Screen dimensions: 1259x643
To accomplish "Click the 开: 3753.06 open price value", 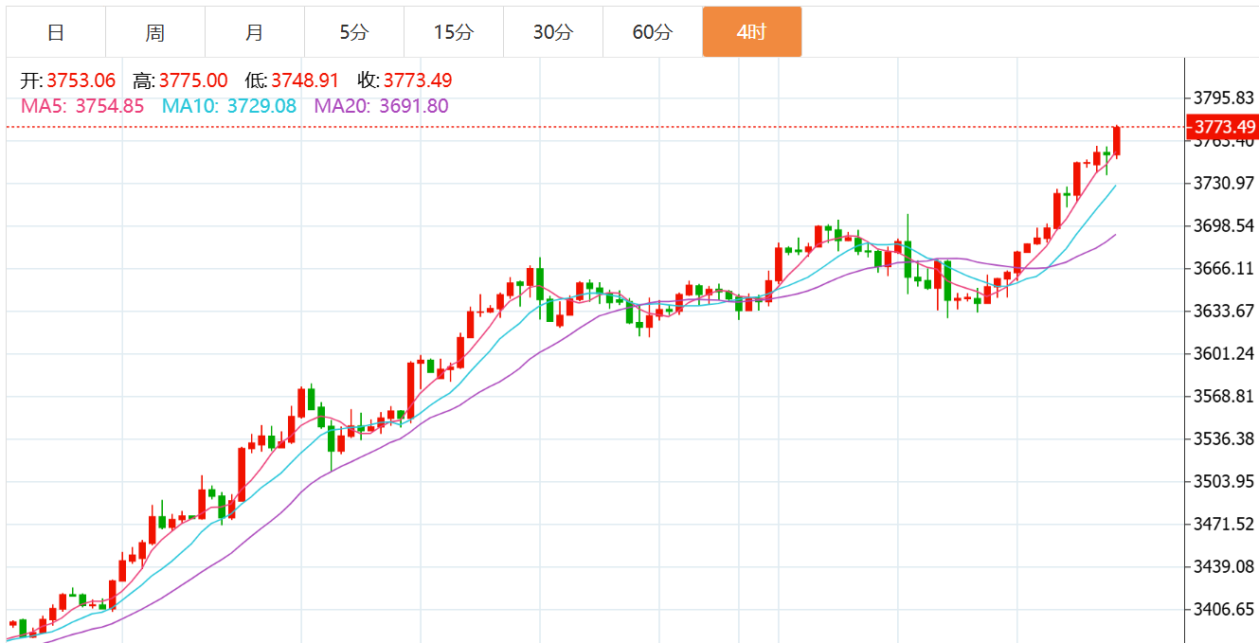I will 68,80.
